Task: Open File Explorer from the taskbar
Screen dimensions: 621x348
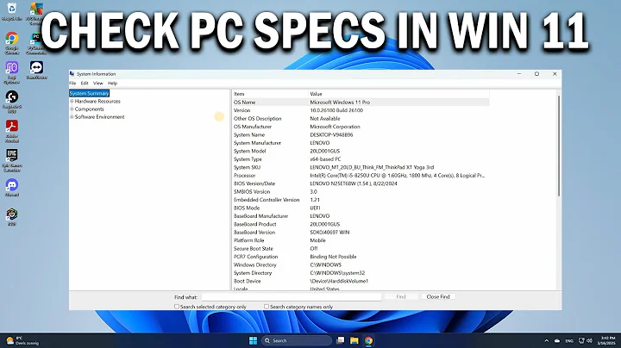Action: coord(354,340)
